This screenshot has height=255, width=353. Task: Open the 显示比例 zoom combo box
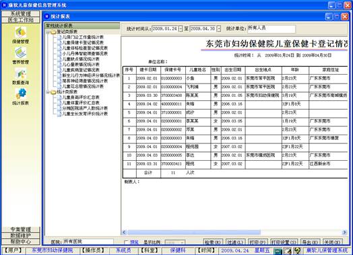pos(175,243)
